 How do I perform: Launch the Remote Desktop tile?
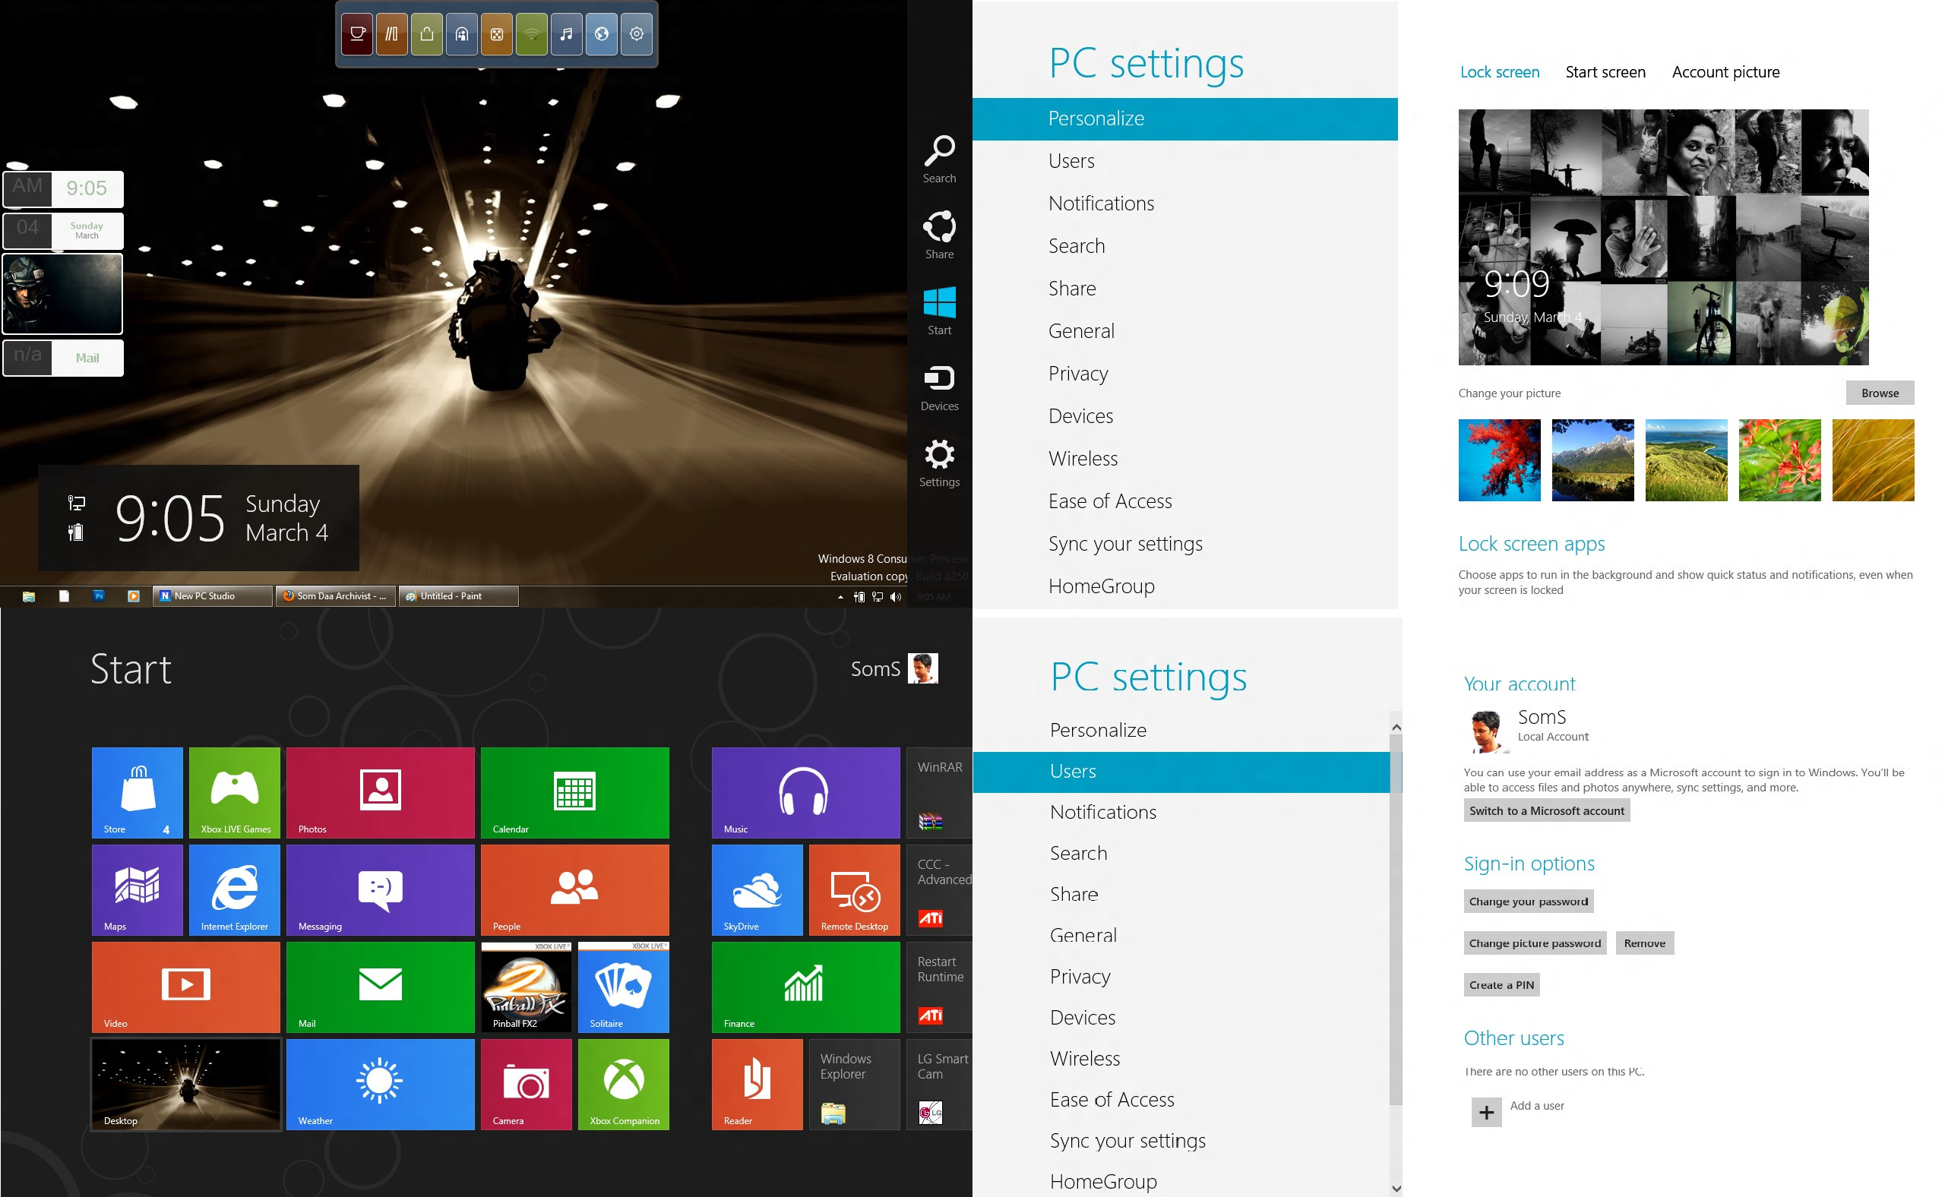[x=855, y=890]
